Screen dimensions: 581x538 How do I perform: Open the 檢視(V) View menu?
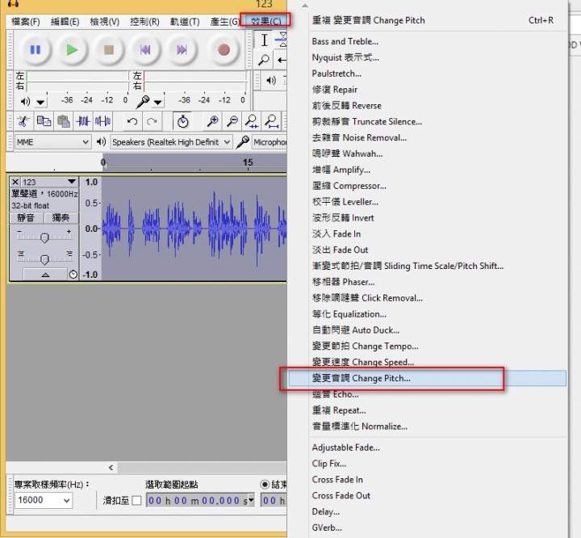click(104, 22)
